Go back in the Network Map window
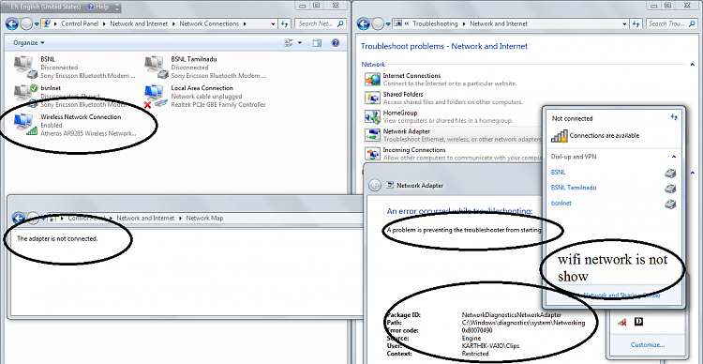The image size is (703, 364). 19,219
